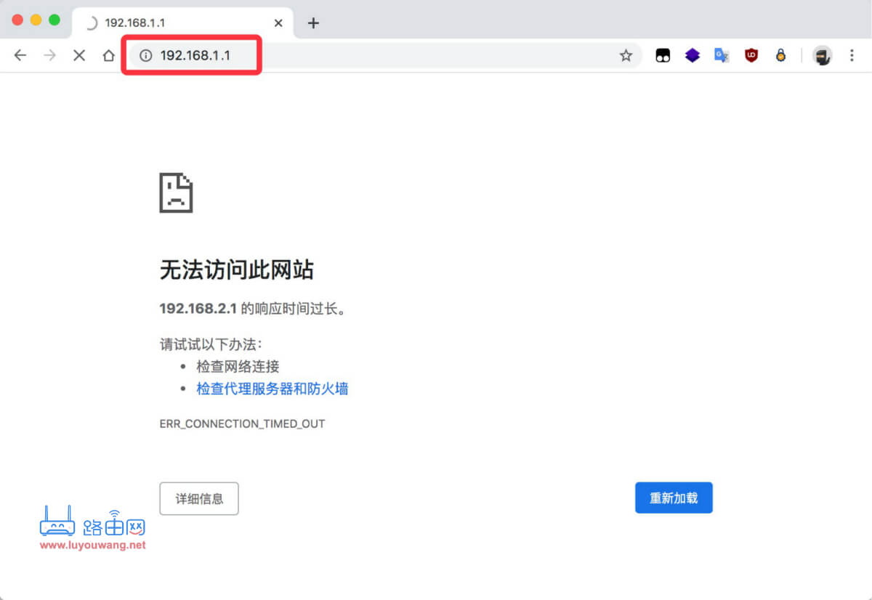Open the three-dot Chrome menu
Viewport: 872px width, 600px height.
coord(852,55)
